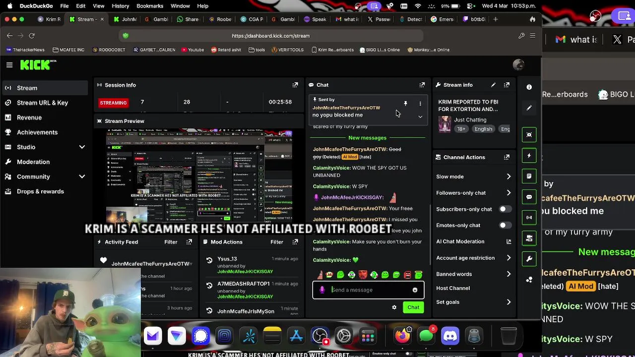
Task: Open Mod Actions Filter
Action: [277, 242]
